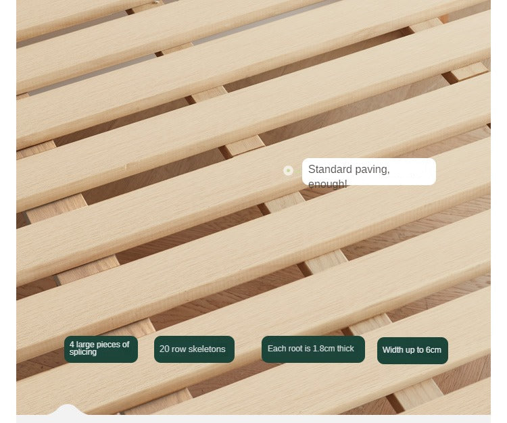Click the number '20' in the skeletons badge

coord(164,349)
